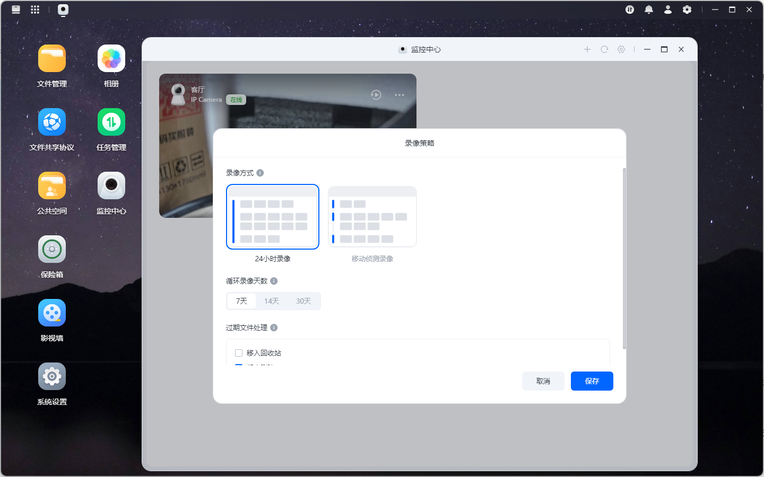Choose 14天 loop recording days
This screenshot has height=477, width=764.
point(272,301)
